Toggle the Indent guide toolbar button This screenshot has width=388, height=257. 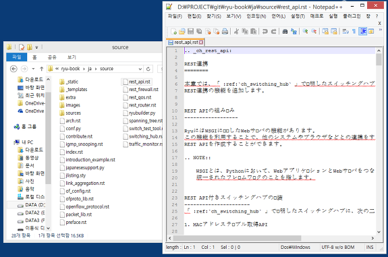coord(363,32)
